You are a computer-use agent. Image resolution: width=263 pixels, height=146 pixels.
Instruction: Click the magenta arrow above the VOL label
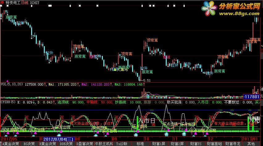point(7,81)
